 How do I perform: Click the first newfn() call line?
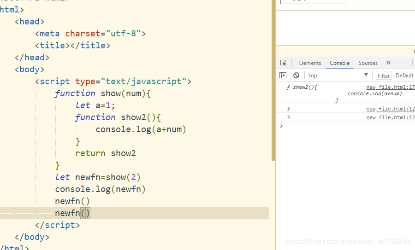72,201
